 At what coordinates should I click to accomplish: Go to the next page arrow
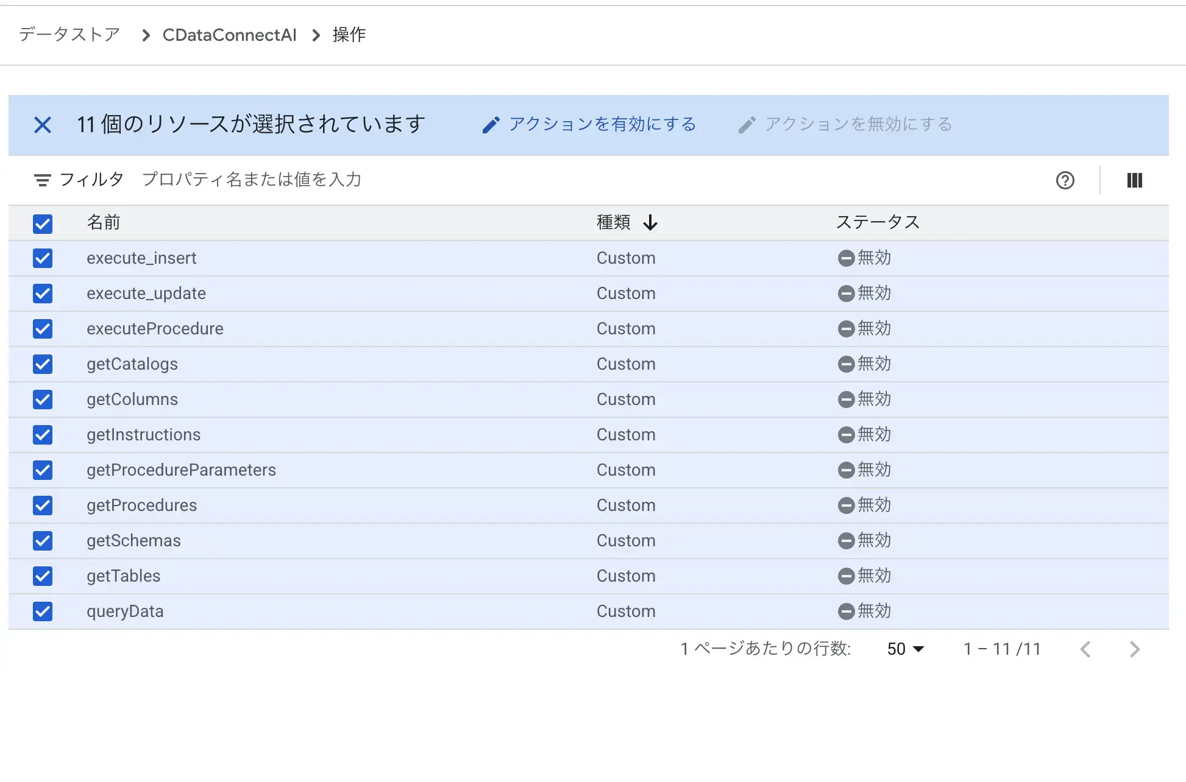tap(1134, 649)
